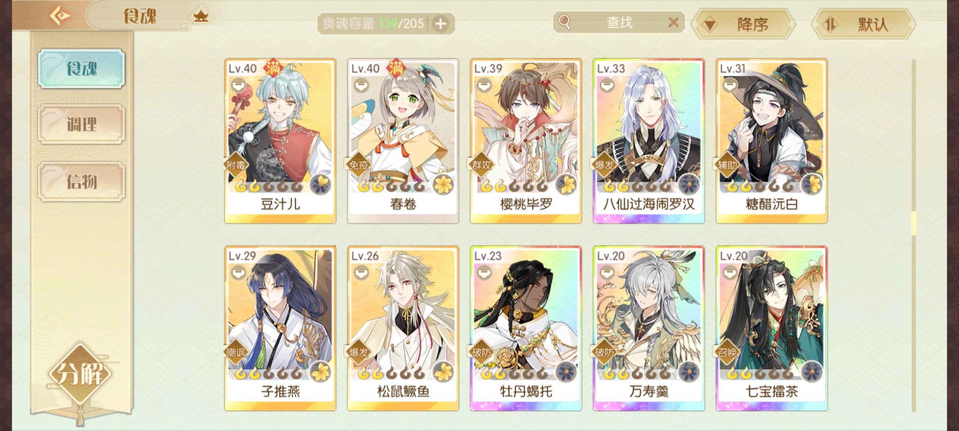Tap the magnifier search icon
This screenshot has height=431, width=959.
[564, 22]
